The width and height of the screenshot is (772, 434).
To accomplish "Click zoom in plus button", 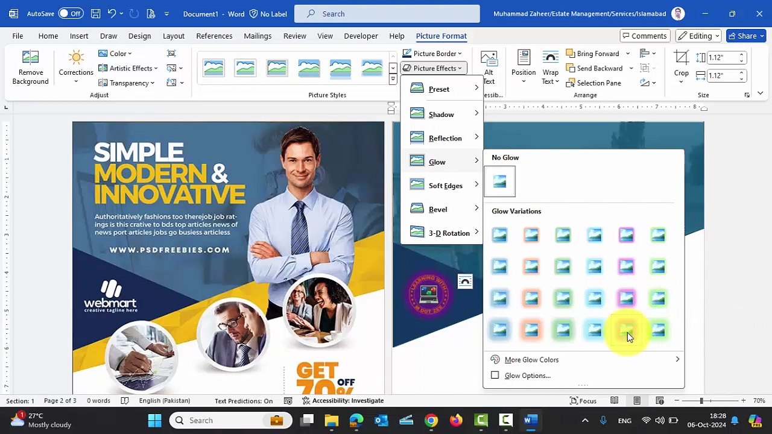I will point(743,401).
